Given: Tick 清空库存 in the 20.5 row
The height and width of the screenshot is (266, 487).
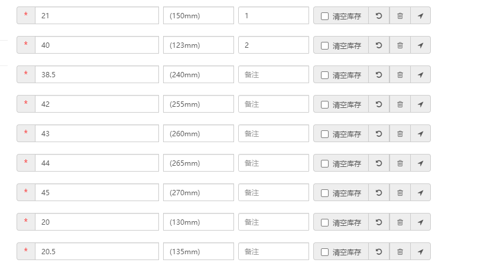Looking at the screenshot, I should click(x=324, y=252).
